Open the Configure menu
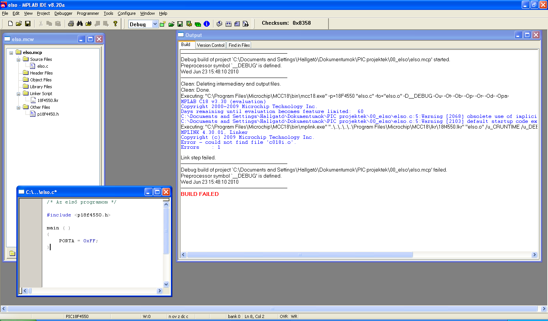Image resolution: width=548 pixels, height=321 pixels. (127, 13)
